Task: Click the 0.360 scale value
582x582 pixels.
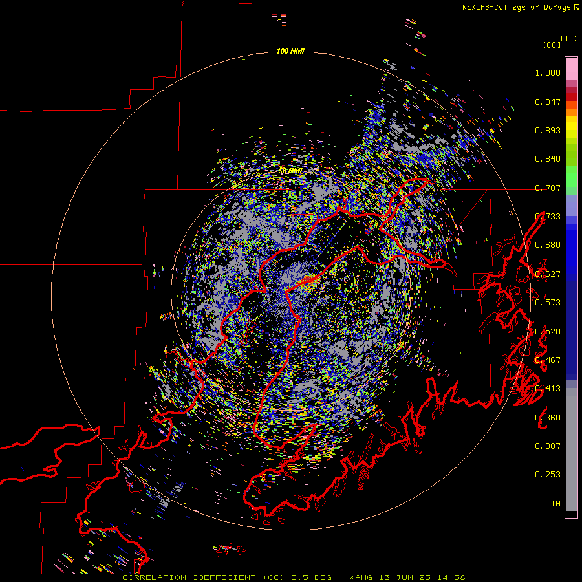Action: click(x=548, y=418)
